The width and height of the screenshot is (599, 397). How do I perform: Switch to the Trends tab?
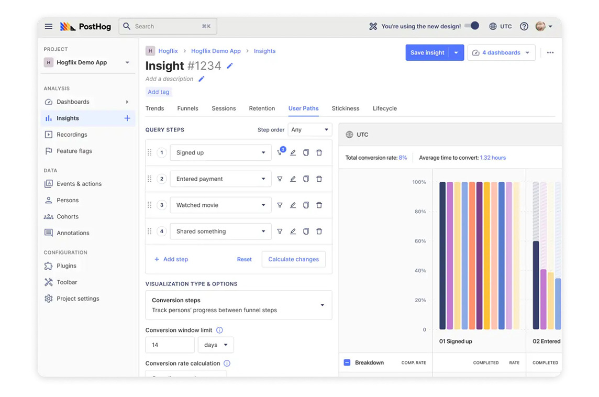(154, 108)
